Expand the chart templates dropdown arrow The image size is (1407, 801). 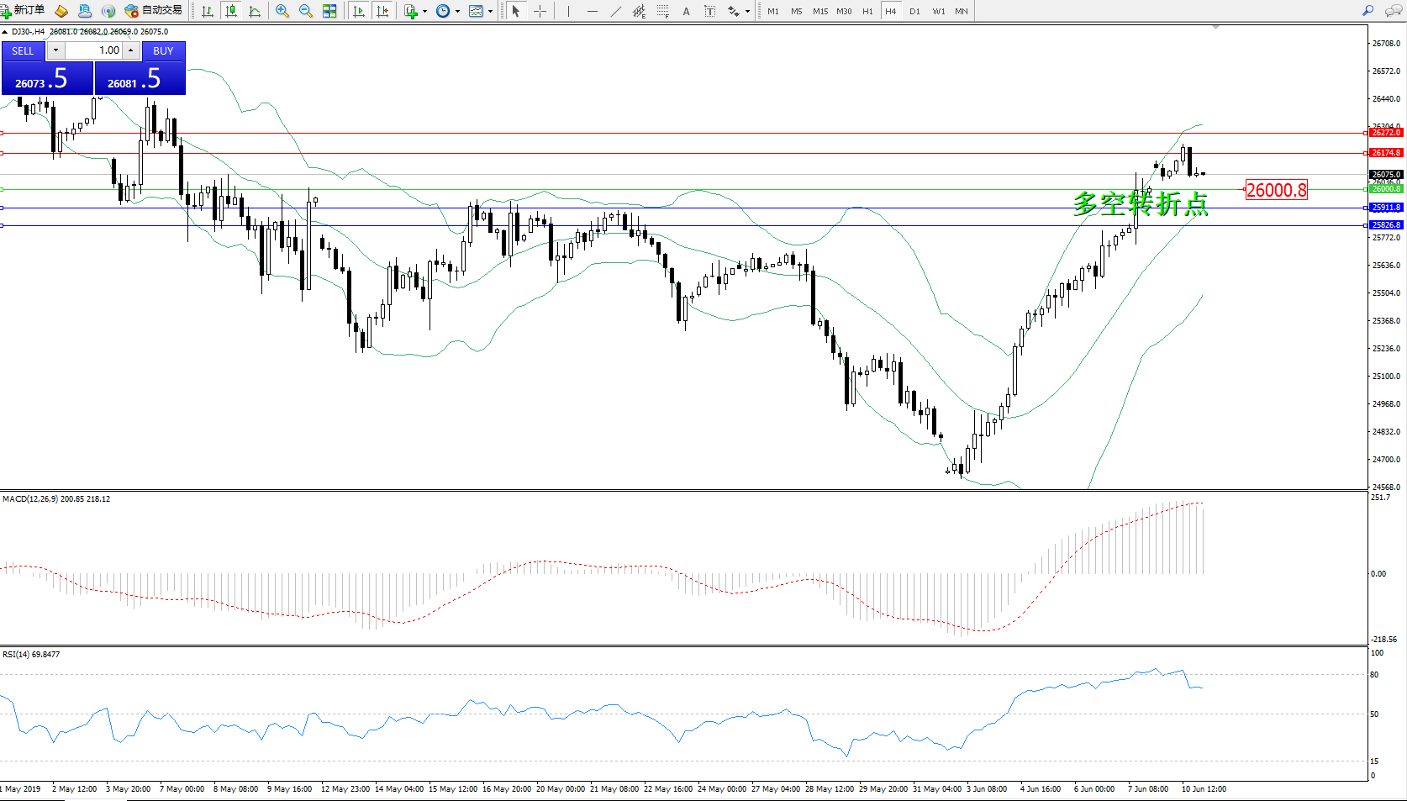point(490,12)
